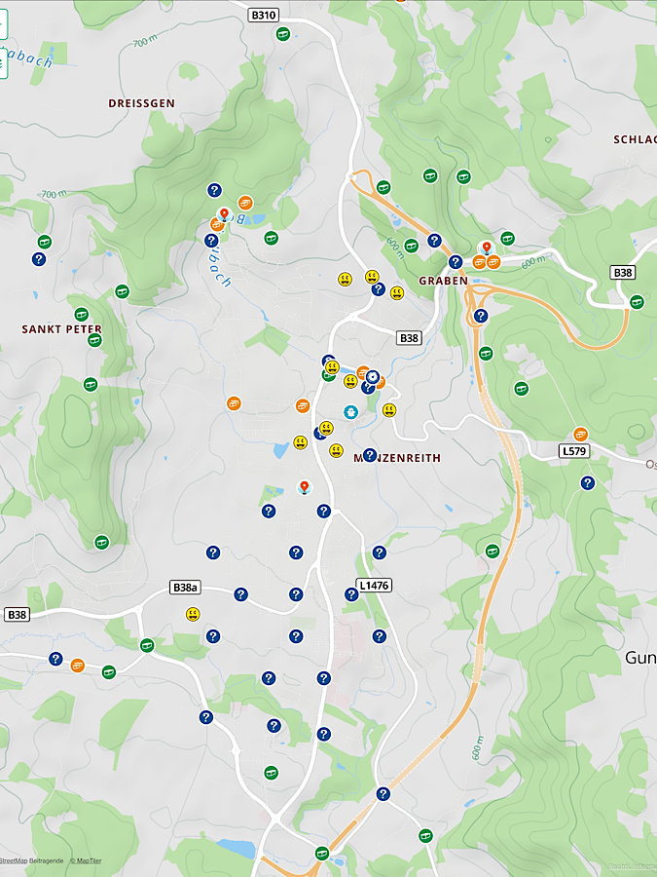Open the orange multi-cache beside the L579 label

(580, 434)
